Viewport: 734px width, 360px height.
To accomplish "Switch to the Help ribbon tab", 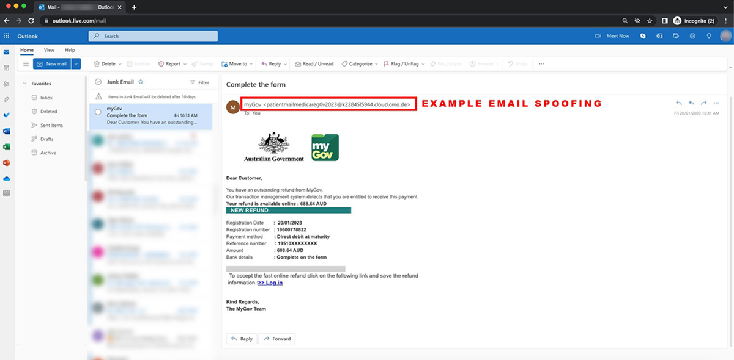I will (70, 50).
